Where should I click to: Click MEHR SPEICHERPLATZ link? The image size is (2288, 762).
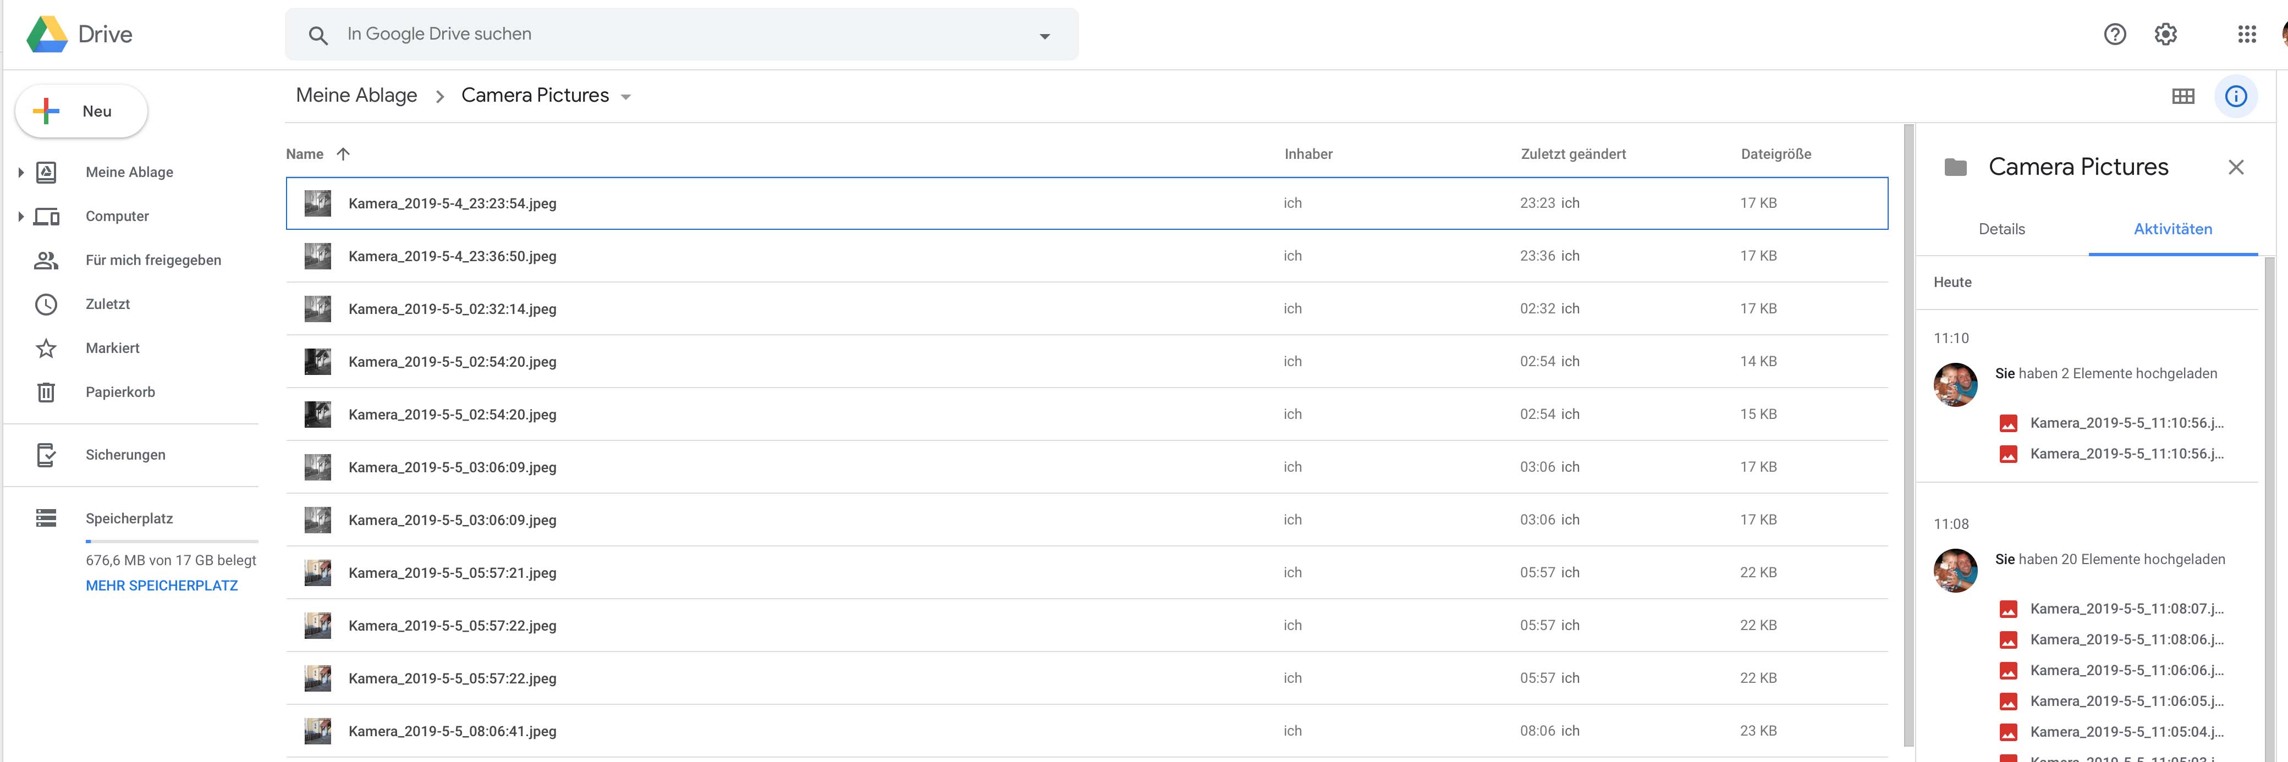click(162, 586)
